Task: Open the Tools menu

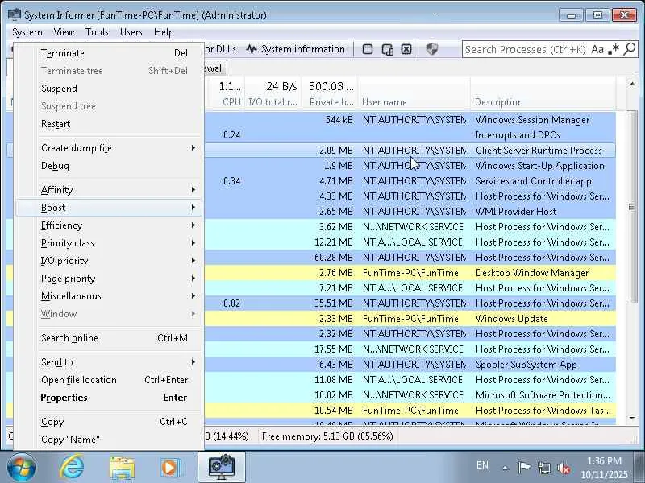Action: [97, 32]
